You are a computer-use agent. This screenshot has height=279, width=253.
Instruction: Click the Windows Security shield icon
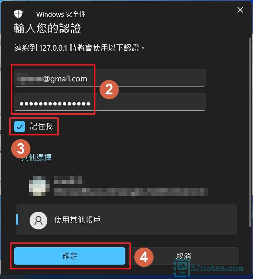click(18, 14)
